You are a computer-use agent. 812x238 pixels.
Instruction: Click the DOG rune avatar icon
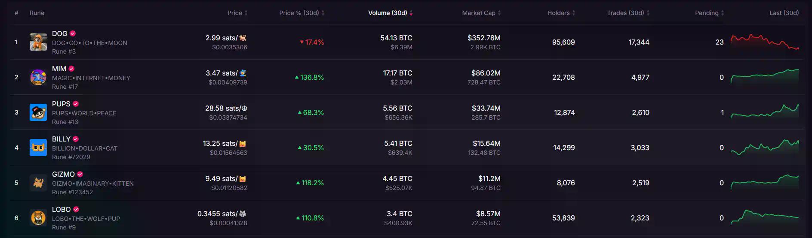point(38,42)
